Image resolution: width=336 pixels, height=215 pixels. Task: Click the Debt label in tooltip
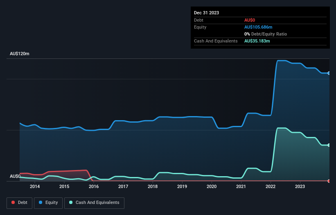198,20
